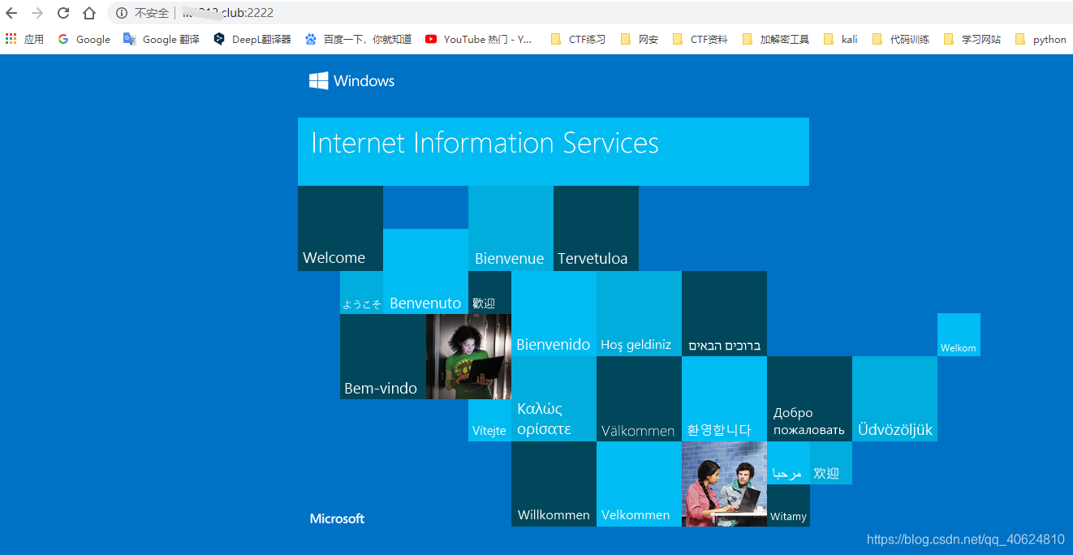Expand the python bookmark folder

1041,39
